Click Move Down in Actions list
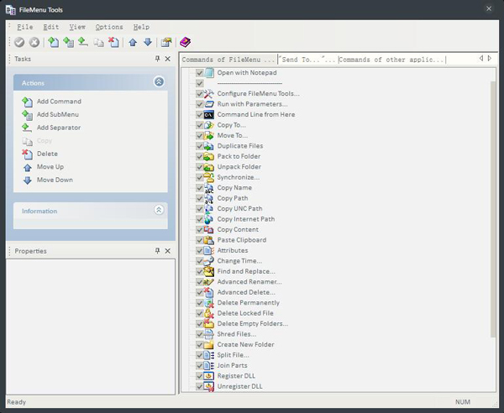504x413 pixels. [55, 180]
